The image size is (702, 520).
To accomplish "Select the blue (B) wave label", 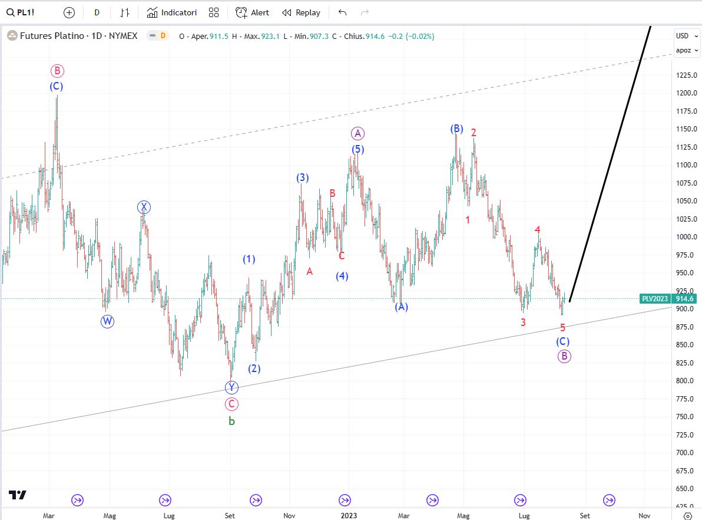I will click(456, 129).
